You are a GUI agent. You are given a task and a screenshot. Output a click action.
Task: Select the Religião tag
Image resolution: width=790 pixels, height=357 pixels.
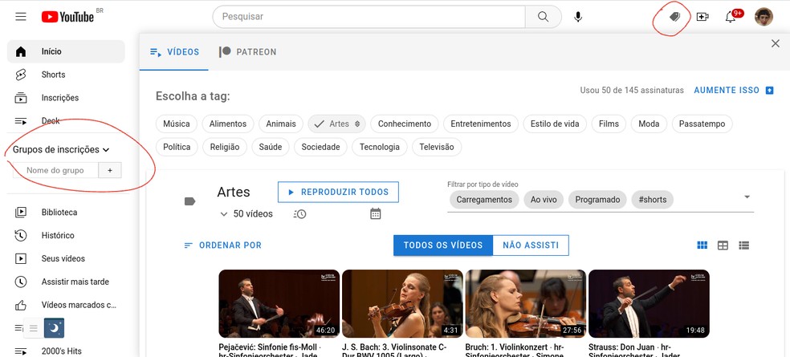pyautogui.click(x=225, y=147)
